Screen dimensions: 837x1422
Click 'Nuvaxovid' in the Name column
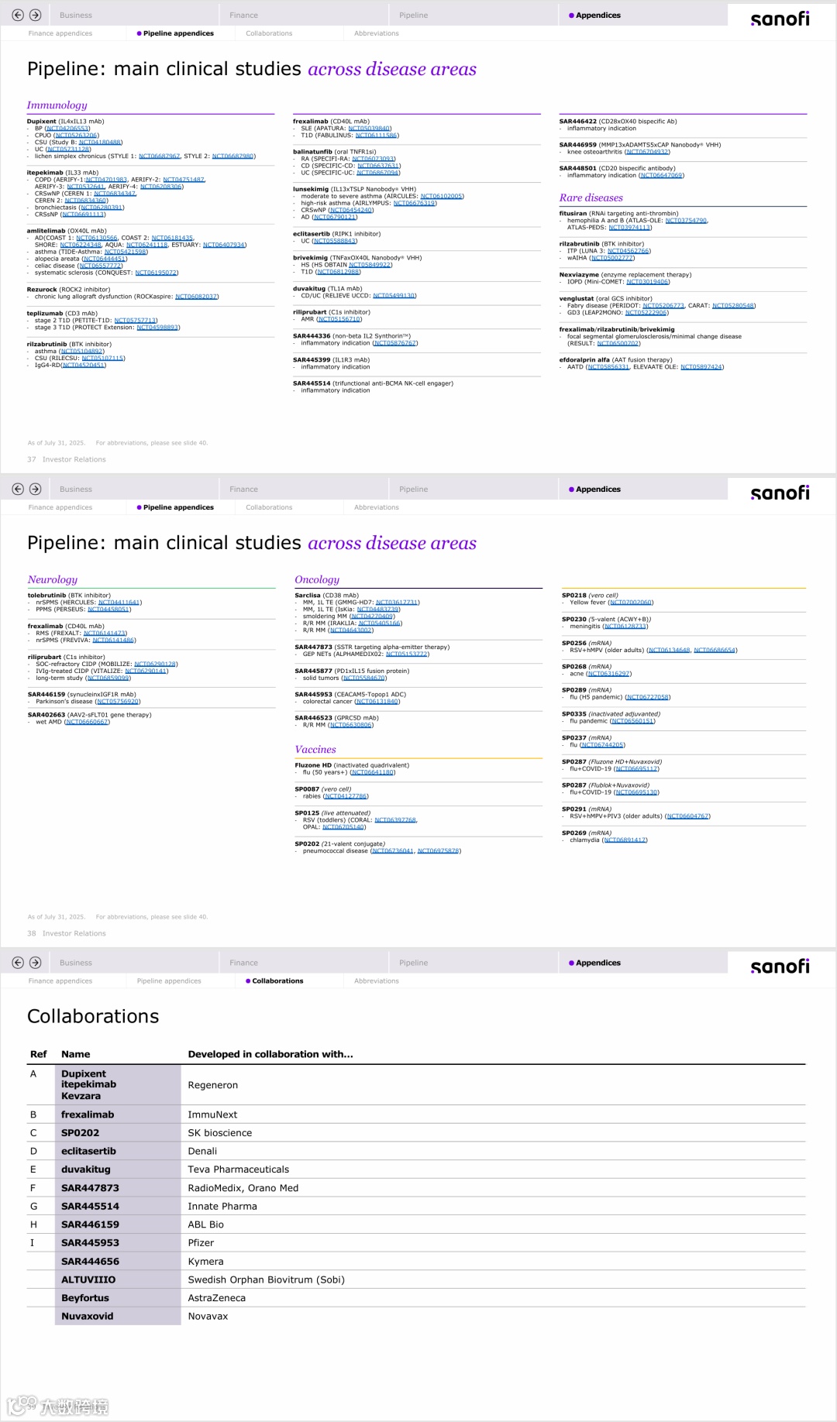click(88, 1316)
